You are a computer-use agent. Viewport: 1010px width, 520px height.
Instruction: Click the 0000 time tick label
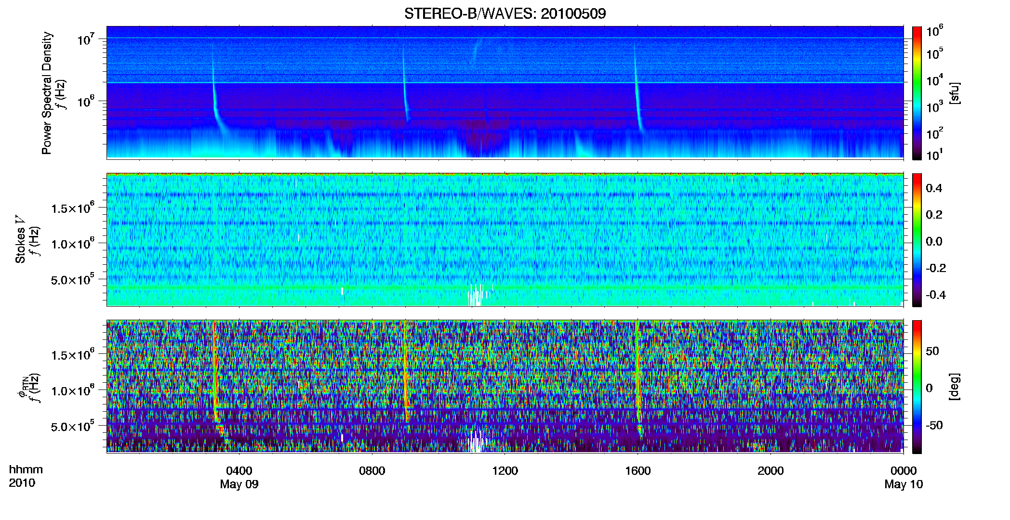904,470
